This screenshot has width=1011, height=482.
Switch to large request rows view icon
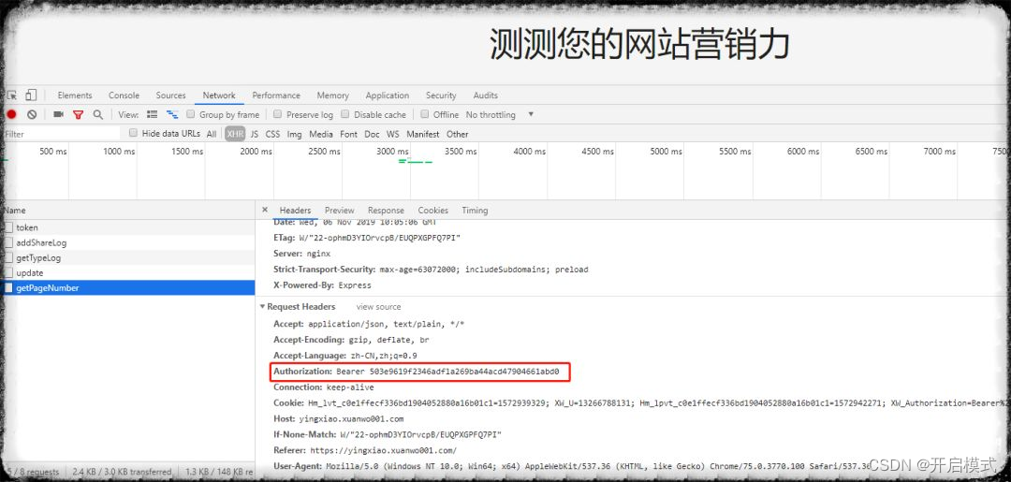click(153, 115)
